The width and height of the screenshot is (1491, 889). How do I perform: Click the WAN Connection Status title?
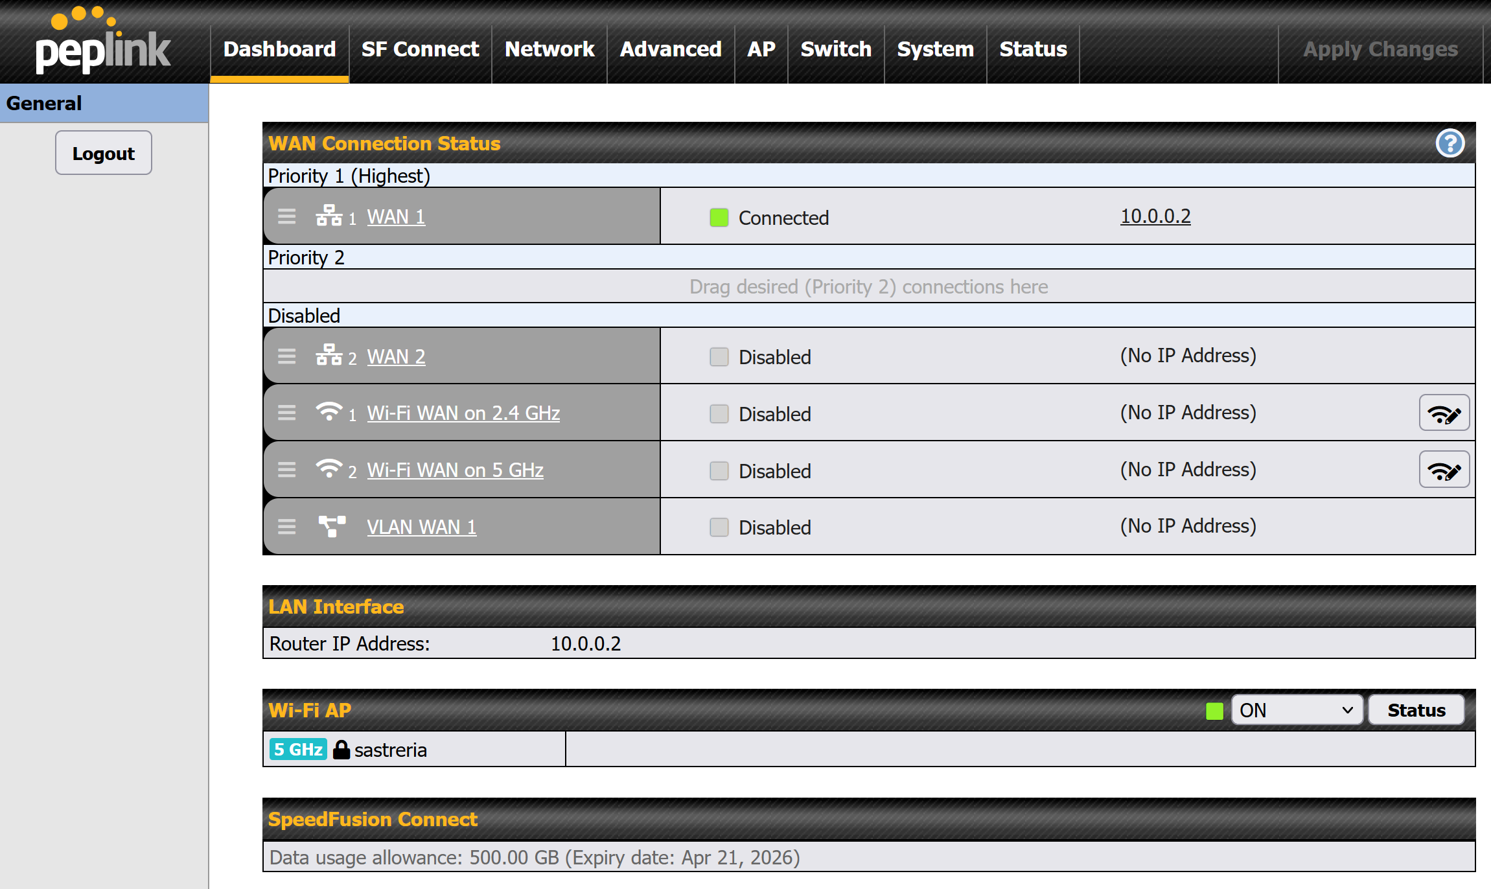click(x=385, y=143)
